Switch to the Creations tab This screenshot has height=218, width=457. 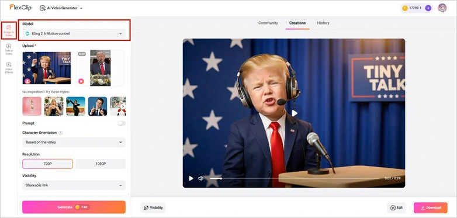297,23
